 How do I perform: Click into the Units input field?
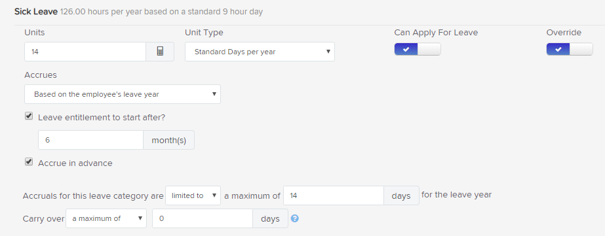click(85, 52)
